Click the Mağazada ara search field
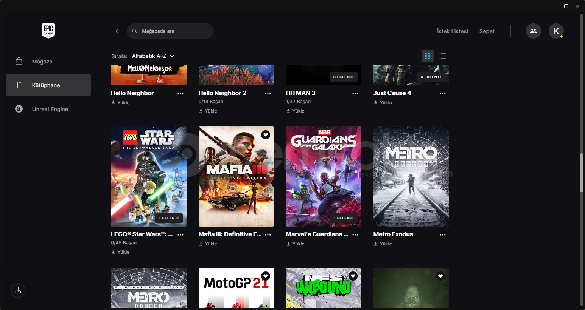585x310 pixels. [x=170, y=31]
